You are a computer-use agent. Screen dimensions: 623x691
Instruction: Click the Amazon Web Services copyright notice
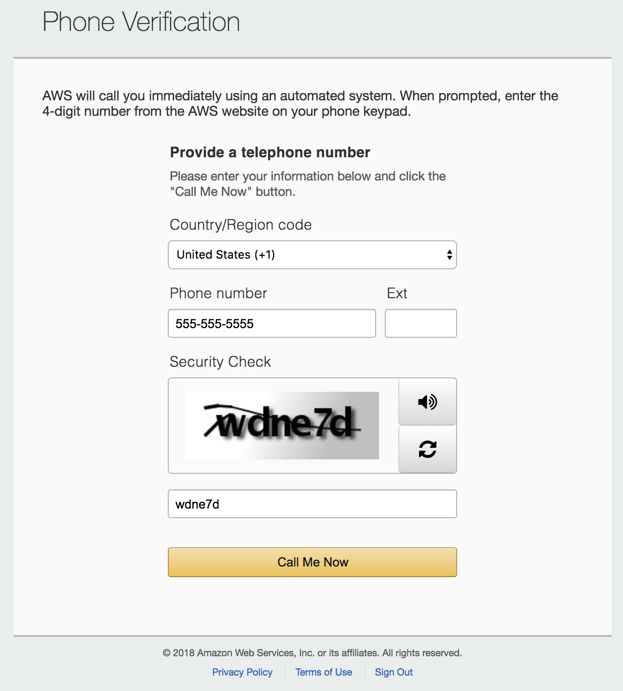click(x=312, y=653)
